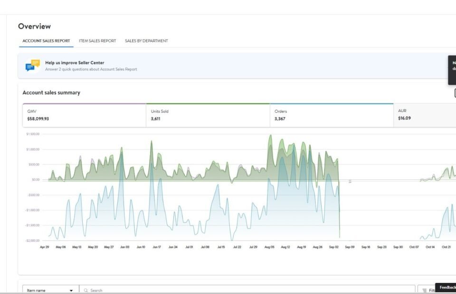Click the Oct 14 date label

click(x=430, y=247)
